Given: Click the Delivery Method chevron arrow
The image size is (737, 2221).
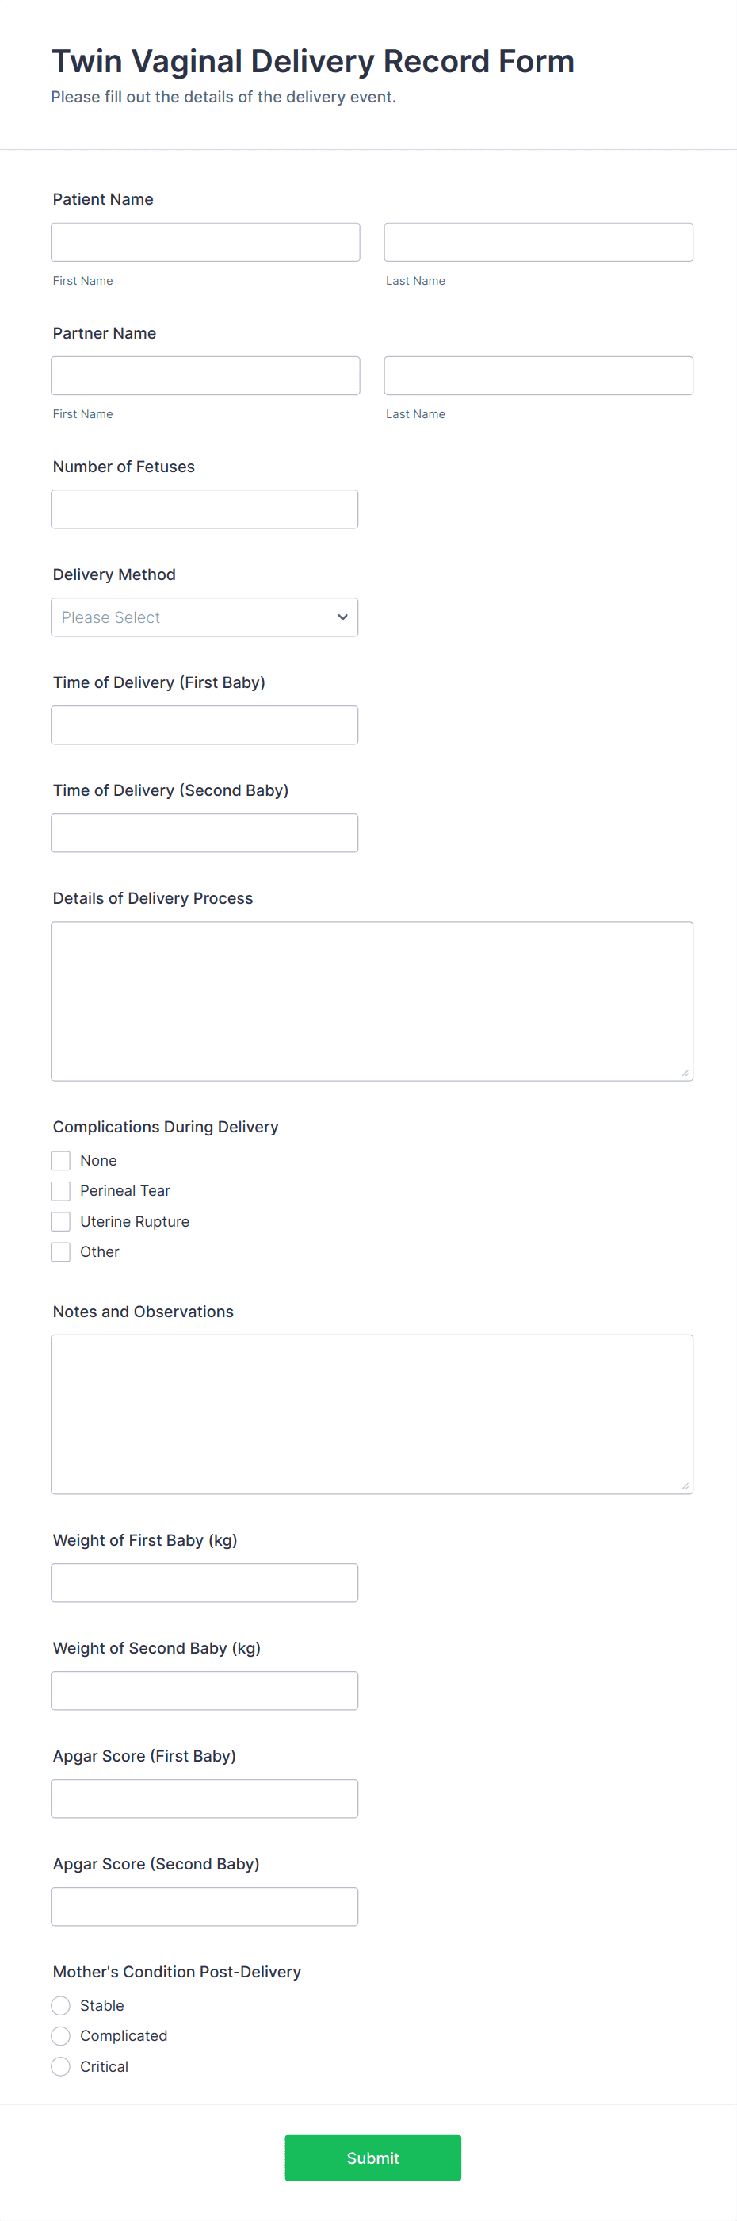Looking at the screenshot, I should coord(342,617).
